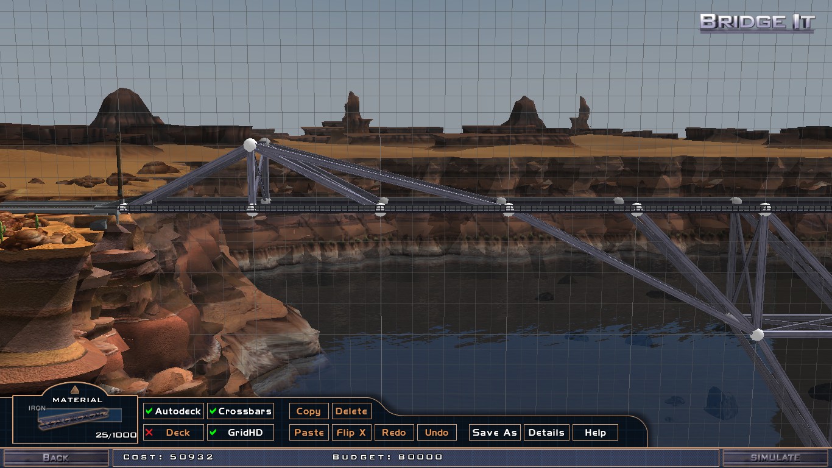Open the Details view
Image resolution: width=832 pixels, height=468 pixels.
(546, 433)
